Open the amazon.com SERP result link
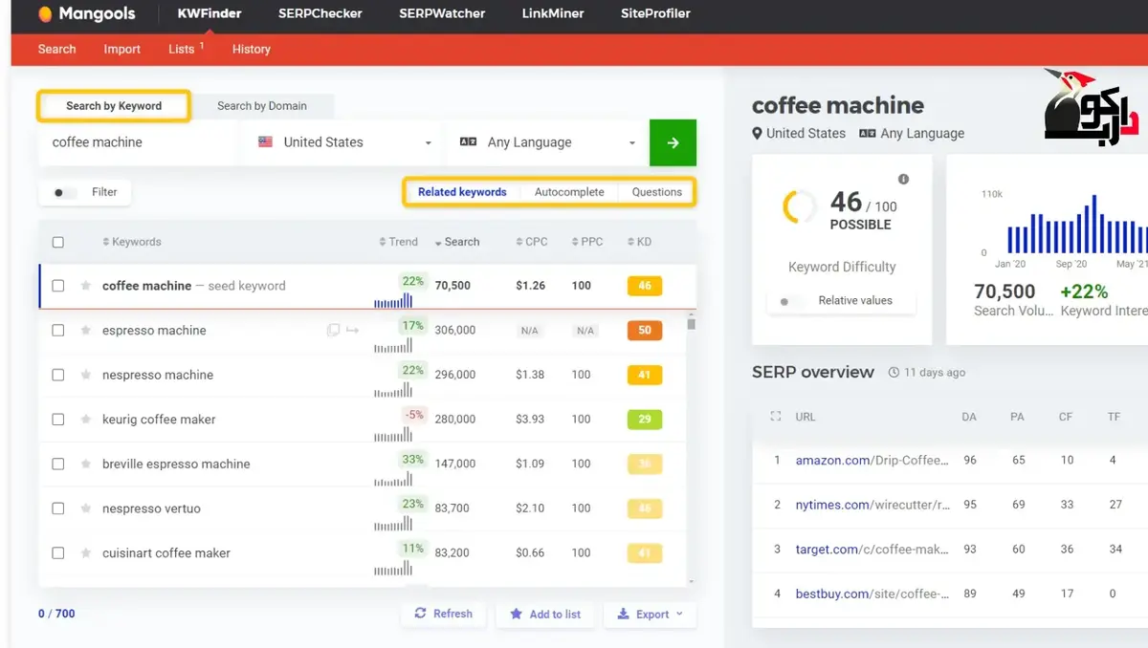This screenshot has height=648, width=1148. [x=872, y=461]
